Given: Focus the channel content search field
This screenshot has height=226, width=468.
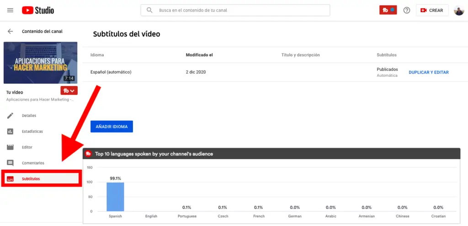Looking at the screenshot, I should point(235,10).
